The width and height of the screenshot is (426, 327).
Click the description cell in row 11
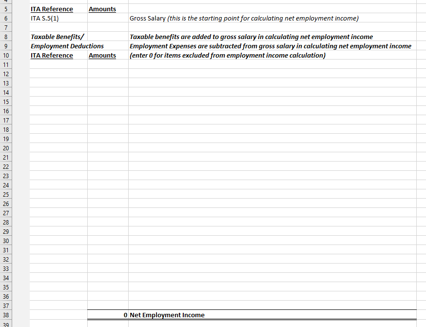(272, 64)
